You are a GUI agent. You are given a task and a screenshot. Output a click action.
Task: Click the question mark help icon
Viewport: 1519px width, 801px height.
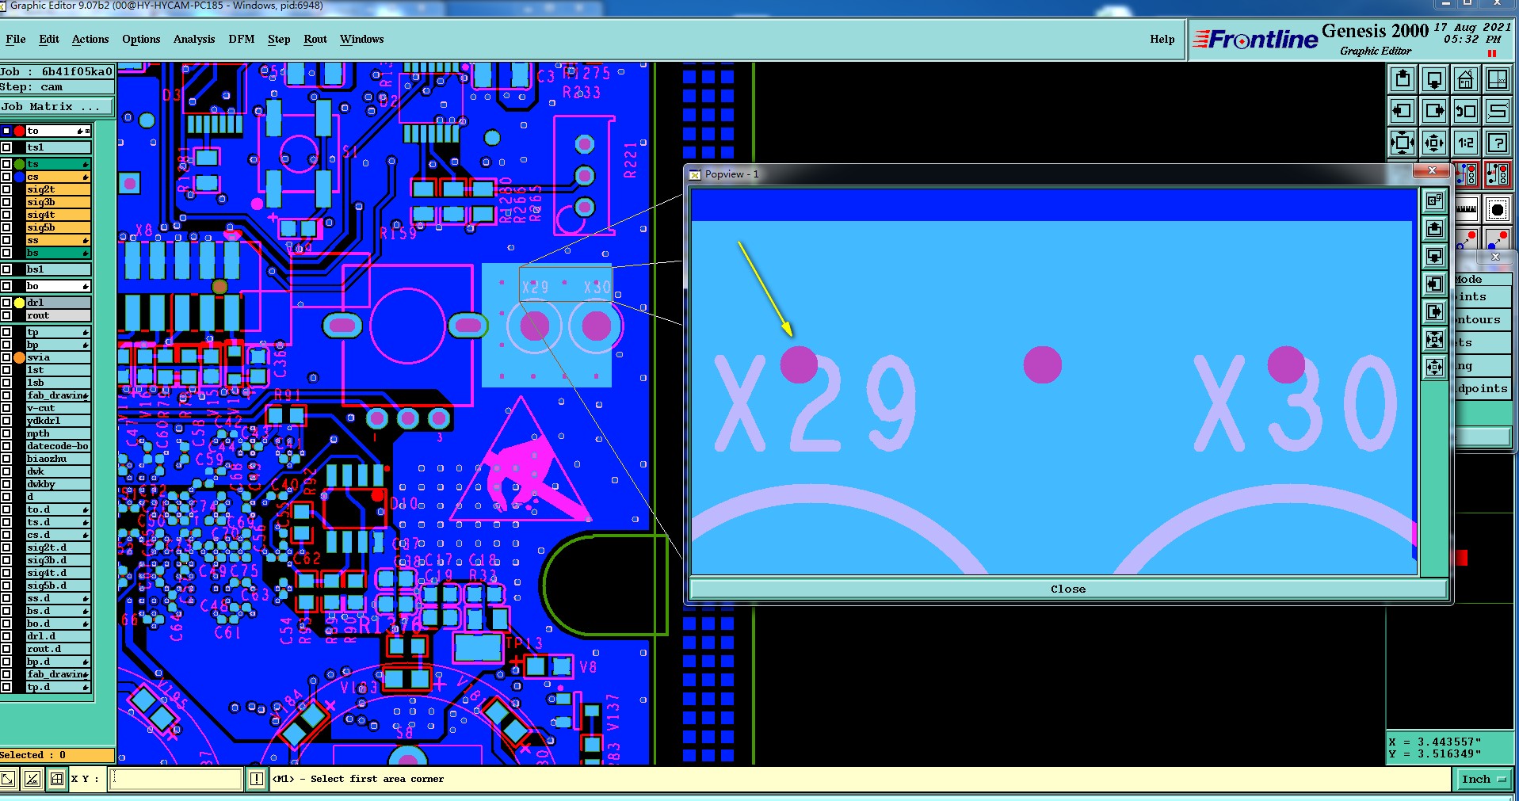(x=1498, y=143)
